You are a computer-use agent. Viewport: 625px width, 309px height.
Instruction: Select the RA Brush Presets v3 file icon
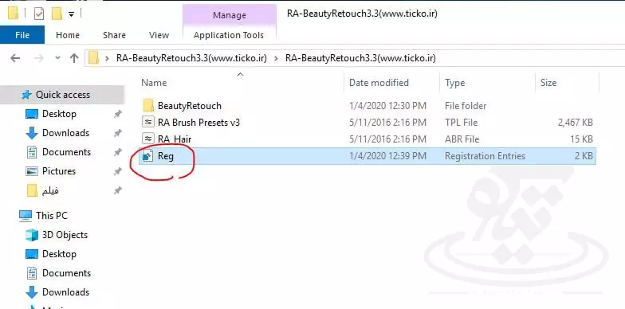148,123
